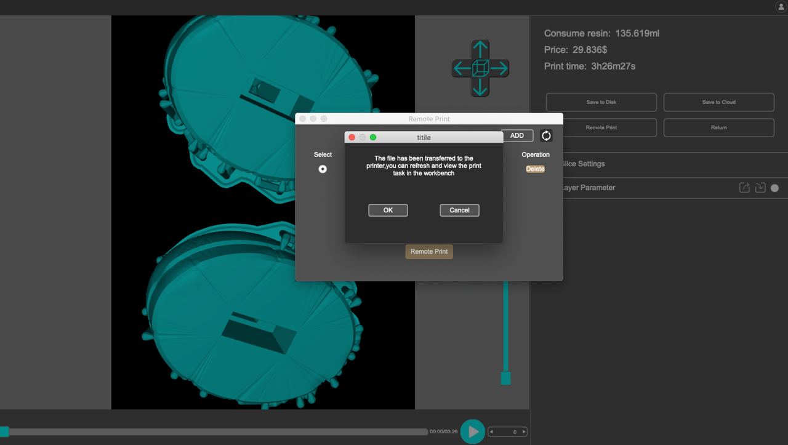The width and height of the screenshot is (788, 445).
Task: Open the ADD printer option
Action: coord(517,135)
